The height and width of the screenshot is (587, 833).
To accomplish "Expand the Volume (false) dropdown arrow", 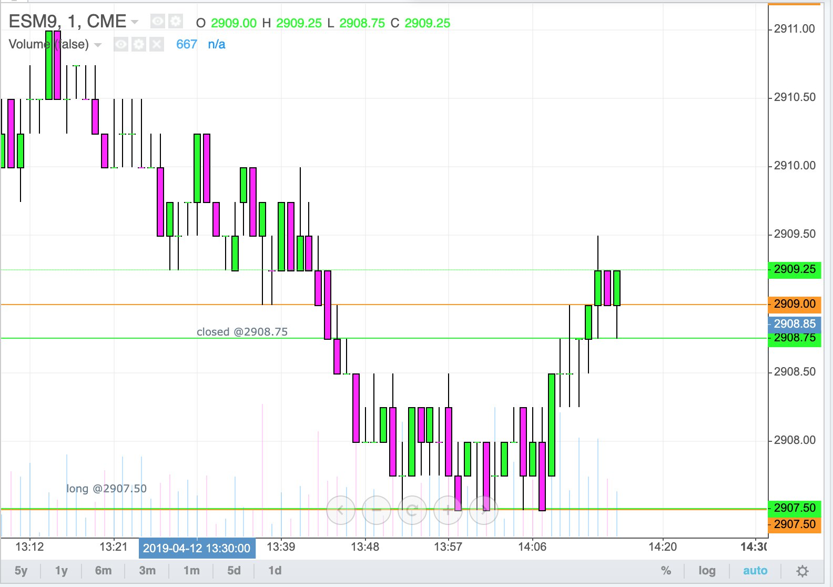I will pyautogui.click(x=97, y=45).
